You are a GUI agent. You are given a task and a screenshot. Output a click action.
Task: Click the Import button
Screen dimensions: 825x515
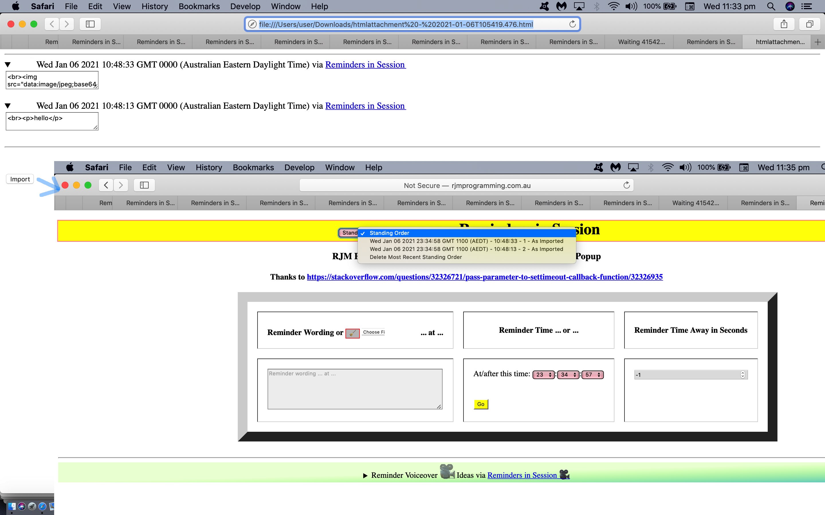(x=20, y=179)
